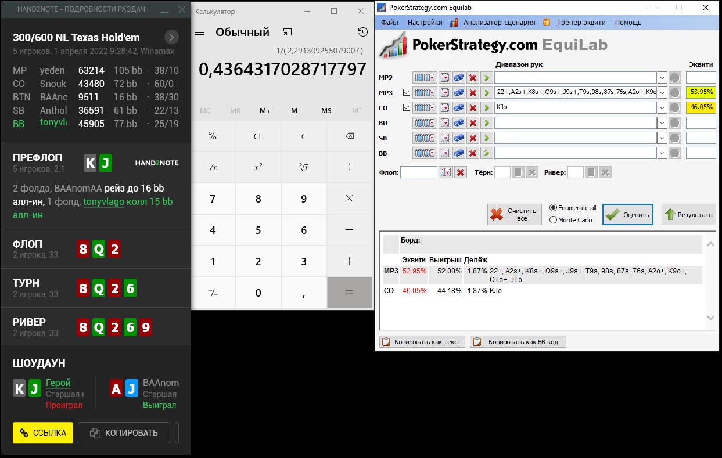Click the square root key in Calculator
722x458 pixels.
pyautogui.click(x=304, y=167)
